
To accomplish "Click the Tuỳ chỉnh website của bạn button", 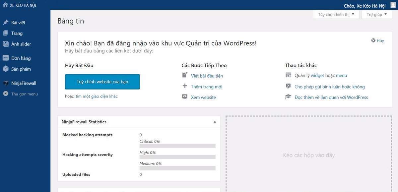I will (102, 82).
